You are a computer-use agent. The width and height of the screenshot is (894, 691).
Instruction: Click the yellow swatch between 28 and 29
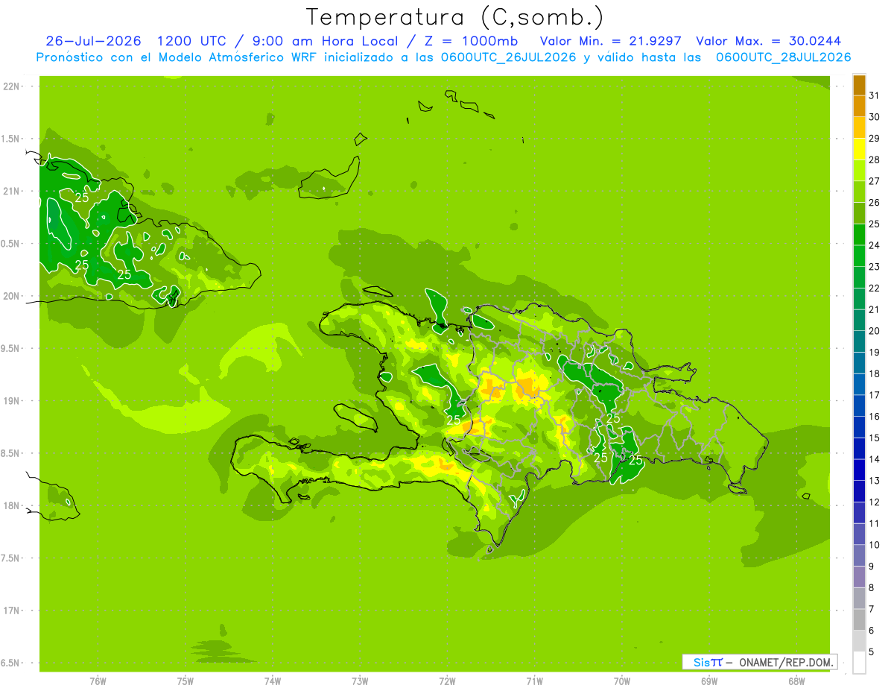click(859, 149)
